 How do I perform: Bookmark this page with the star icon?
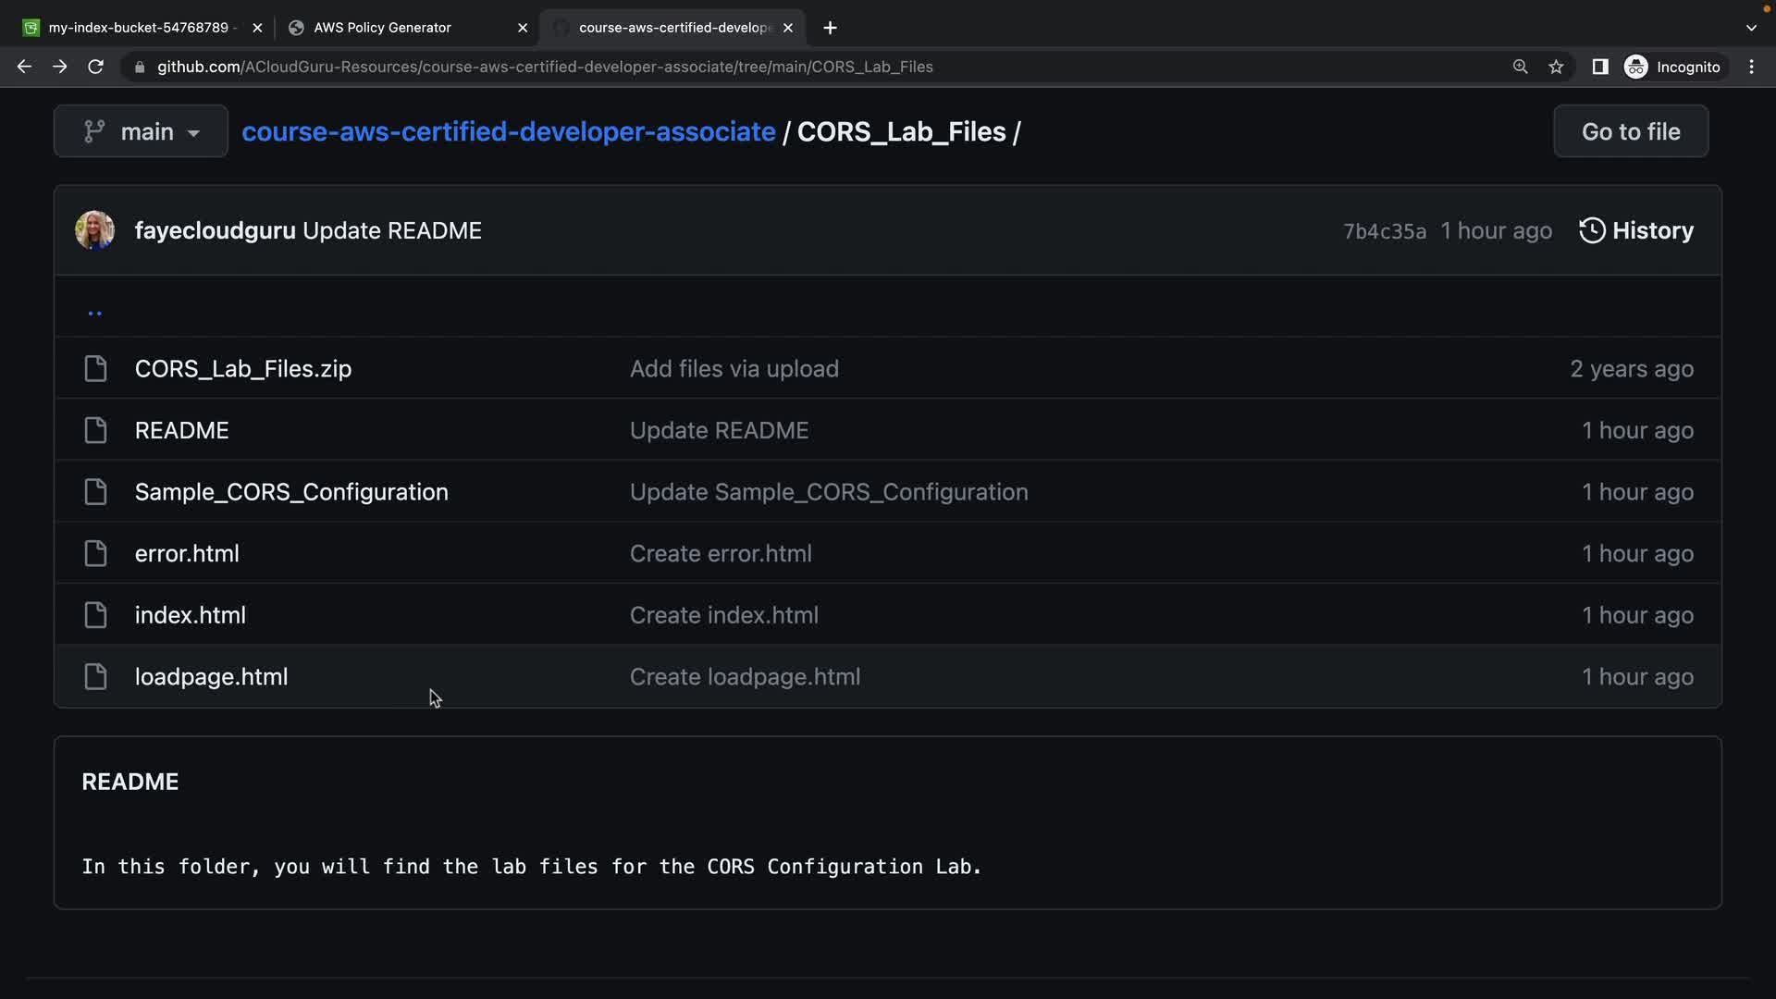[1556, 67]
